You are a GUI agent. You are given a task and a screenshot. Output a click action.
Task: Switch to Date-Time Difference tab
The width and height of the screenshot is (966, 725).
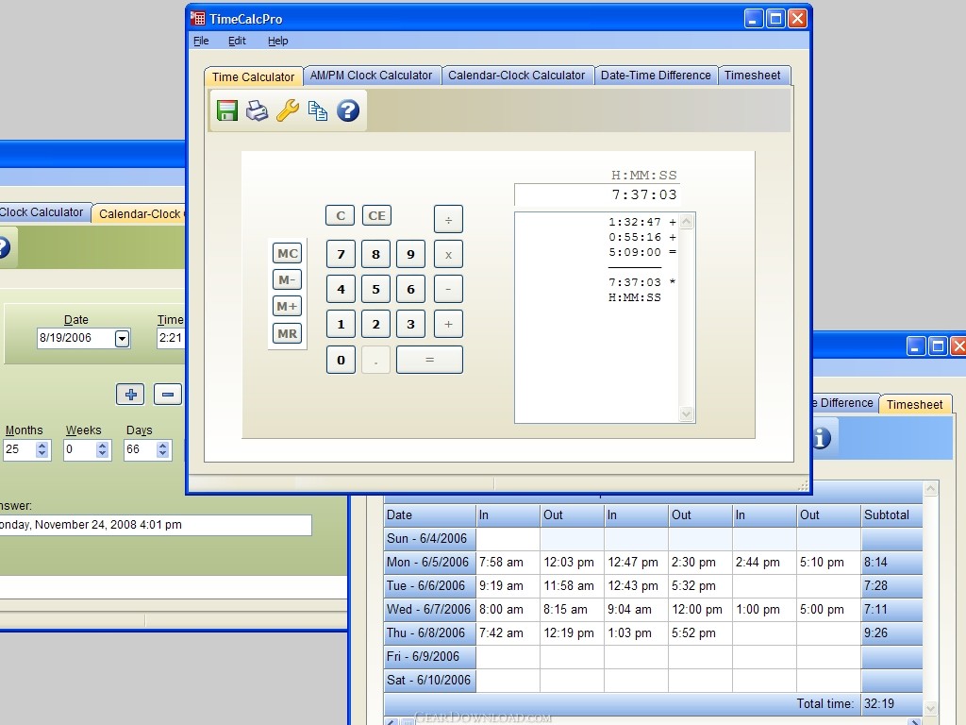click(656, 76)
